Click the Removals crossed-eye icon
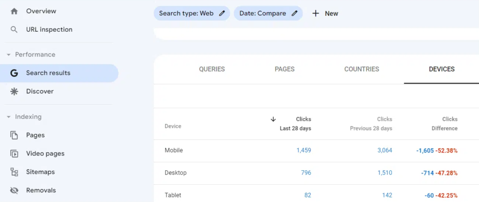The image size is (479, 202). 14,190
